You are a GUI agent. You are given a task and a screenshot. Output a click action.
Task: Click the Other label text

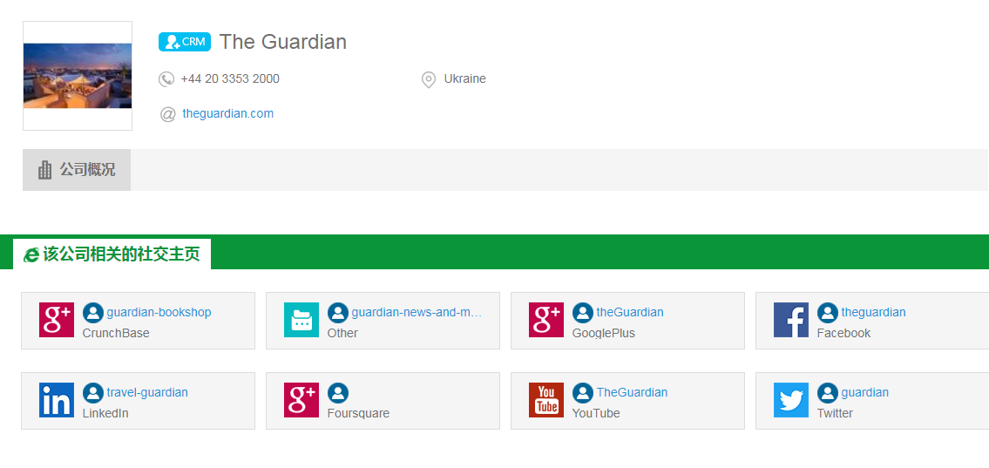pos(342,333)
